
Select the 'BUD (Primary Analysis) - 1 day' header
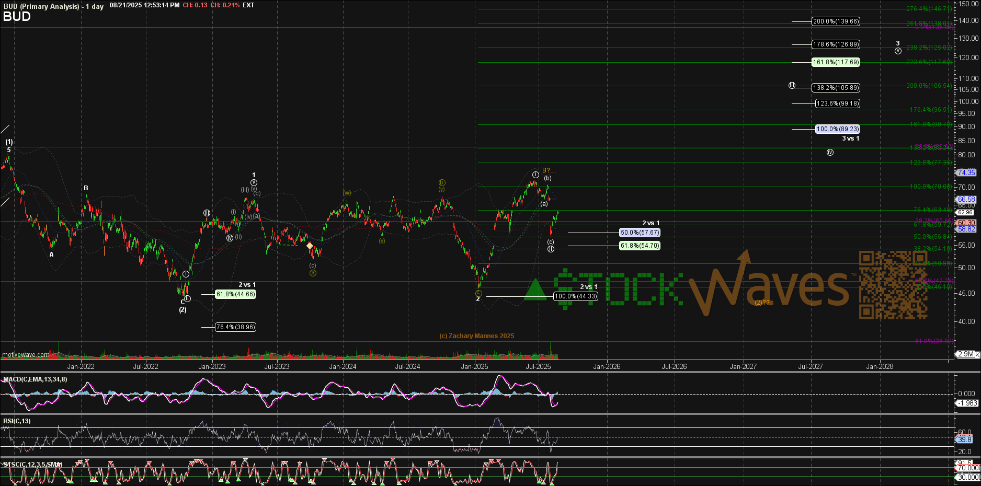(53, 6)
